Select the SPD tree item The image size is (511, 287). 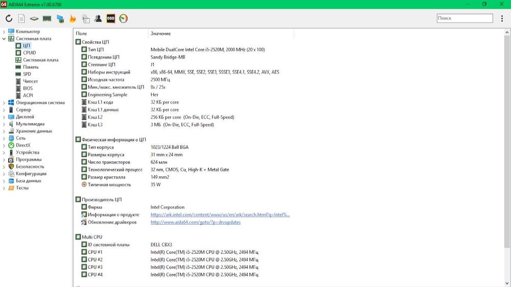[27, 74]
